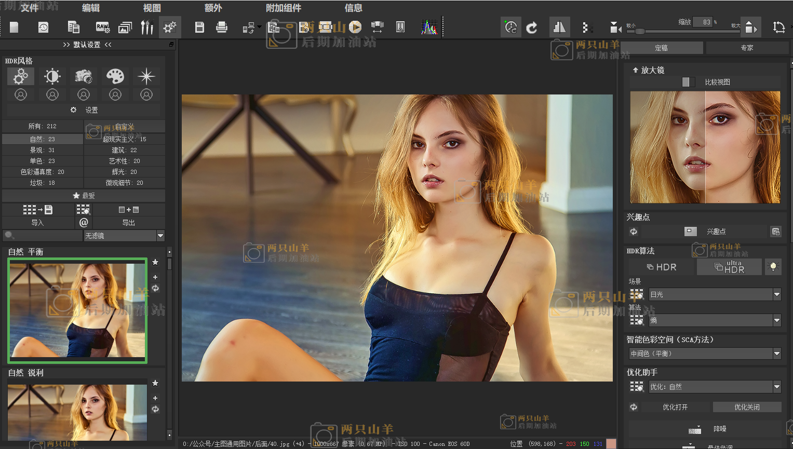The image size is (793, 449).
Task: Open the histogram display icon
Action: (x=429, y=27)
